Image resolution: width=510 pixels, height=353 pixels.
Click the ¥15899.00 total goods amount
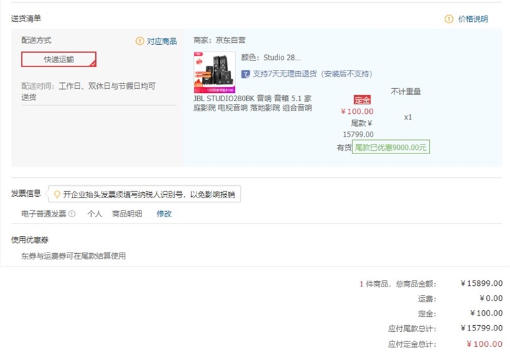(481, 284)
